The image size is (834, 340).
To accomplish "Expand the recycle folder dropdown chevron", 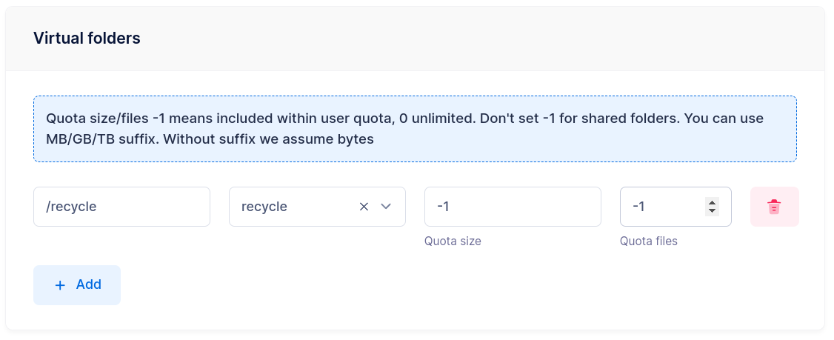I will [386, 207].
